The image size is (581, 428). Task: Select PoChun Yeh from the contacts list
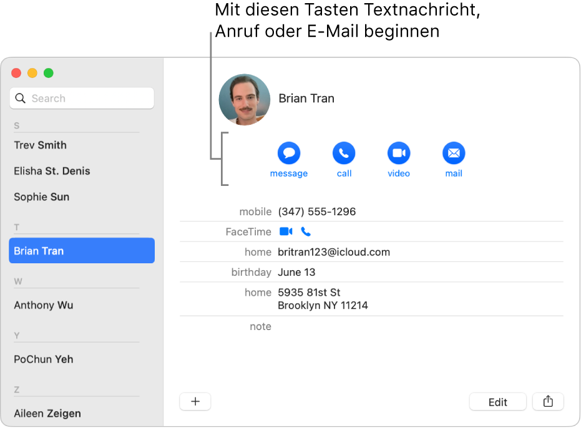(x=43, y=359)
